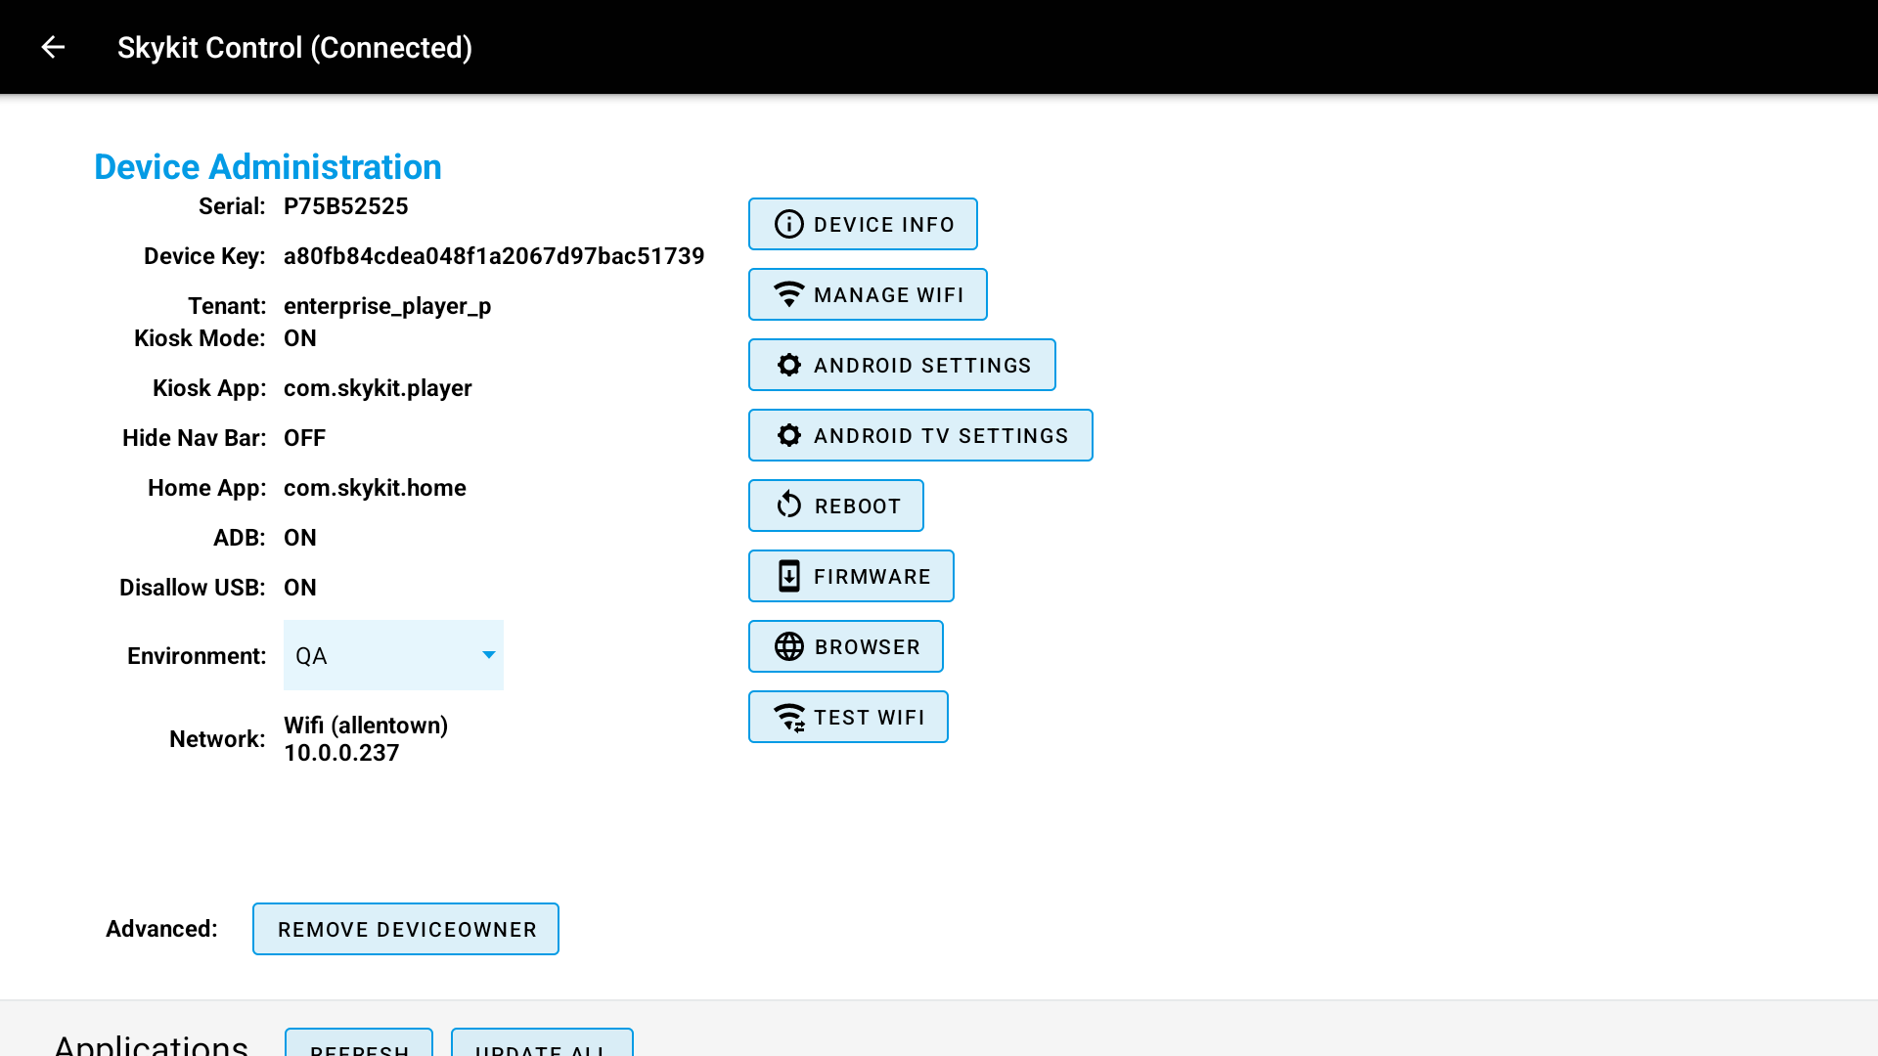1878x1056 pixels.
Task: Click the Kiosk App com.skykit.player value
Action: pyautogui.click(x=378, y=388)
